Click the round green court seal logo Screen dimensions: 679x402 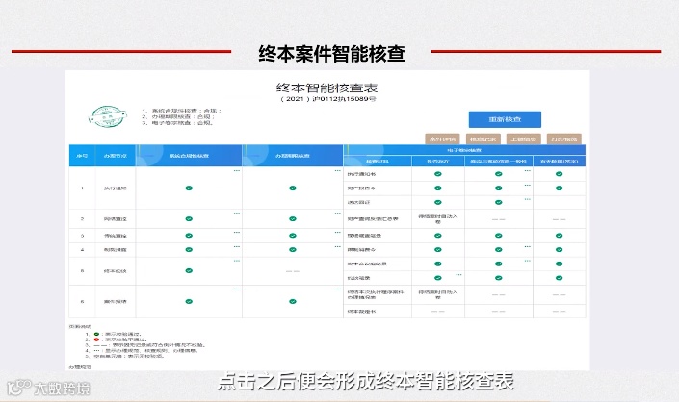tap(108, 116)
